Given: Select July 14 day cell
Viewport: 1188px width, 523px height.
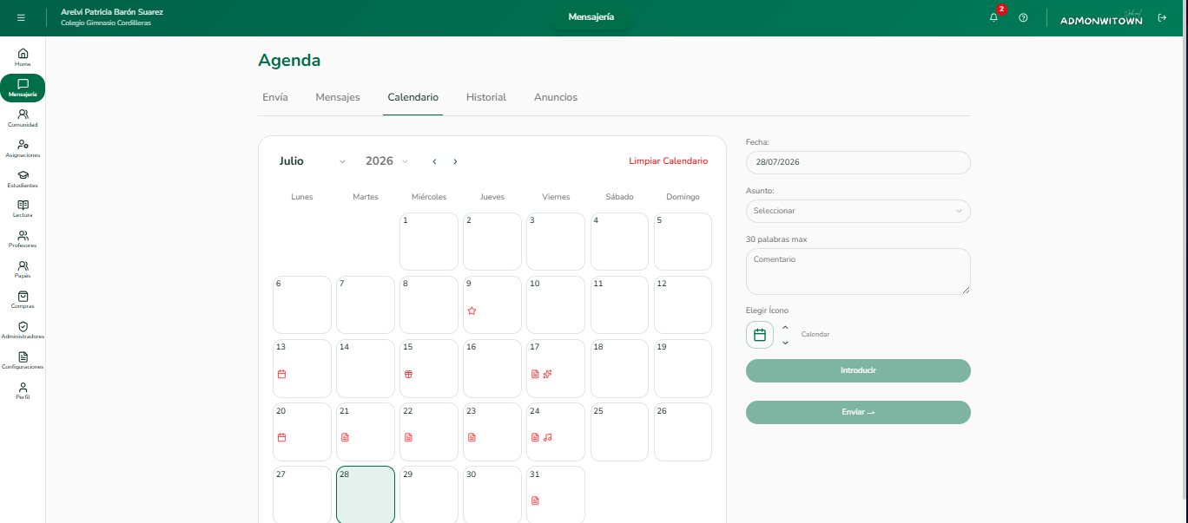Looking at the screenshot, I should click(366, 368).
